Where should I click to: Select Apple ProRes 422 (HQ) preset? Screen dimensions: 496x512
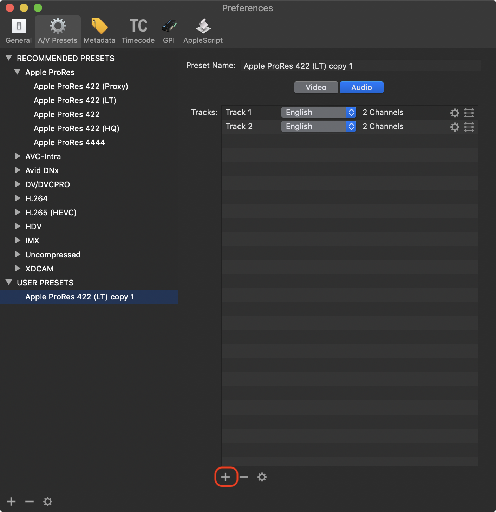pos(77,128)
